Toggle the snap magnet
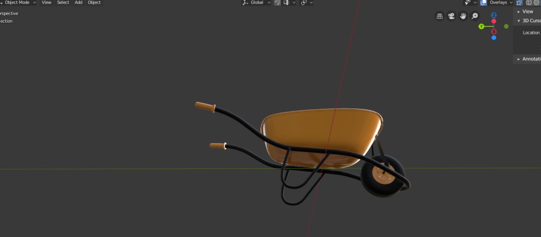 277,3
